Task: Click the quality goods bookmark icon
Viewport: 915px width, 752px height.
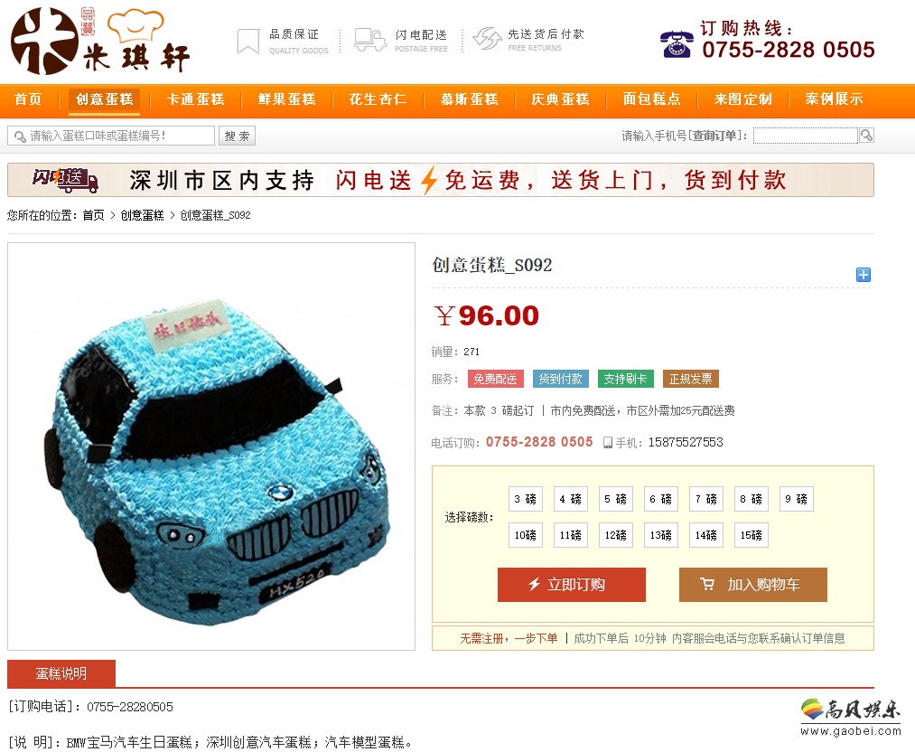Action: [x=248, y=42]
